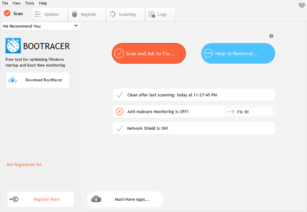Collapse the We Recommend You chevron
The width and height of the screenshot is (307, 212).
click(x=76, y=26)
